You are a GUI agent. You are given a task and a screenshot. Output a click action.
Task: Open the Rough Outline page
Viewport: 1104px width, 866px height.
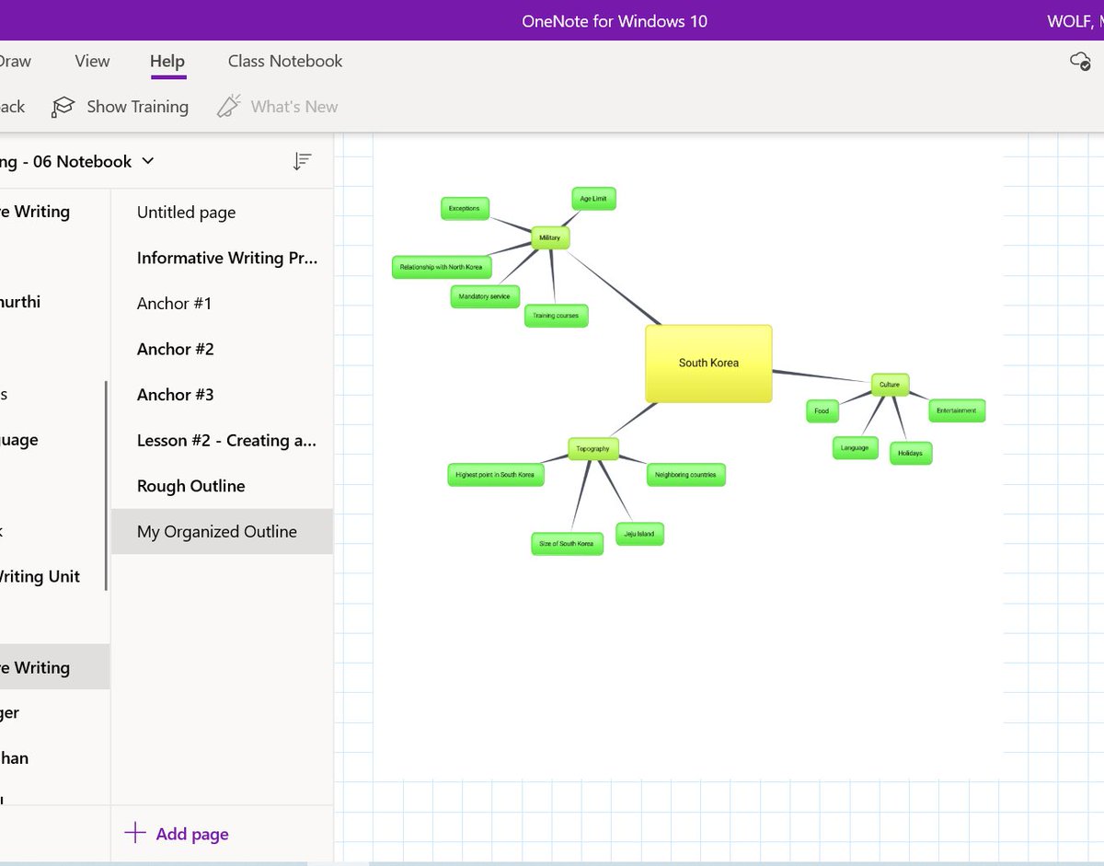pos(190,485)
